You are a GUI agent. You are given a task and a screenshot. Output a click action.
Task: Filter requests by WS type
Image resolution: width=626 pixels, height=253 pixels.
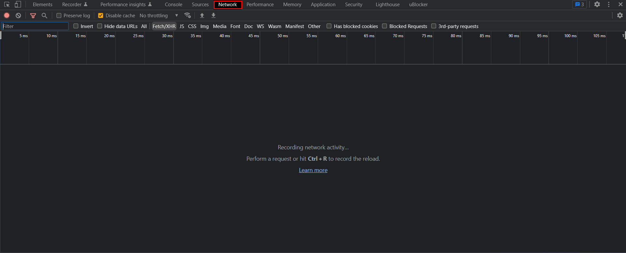260,26
